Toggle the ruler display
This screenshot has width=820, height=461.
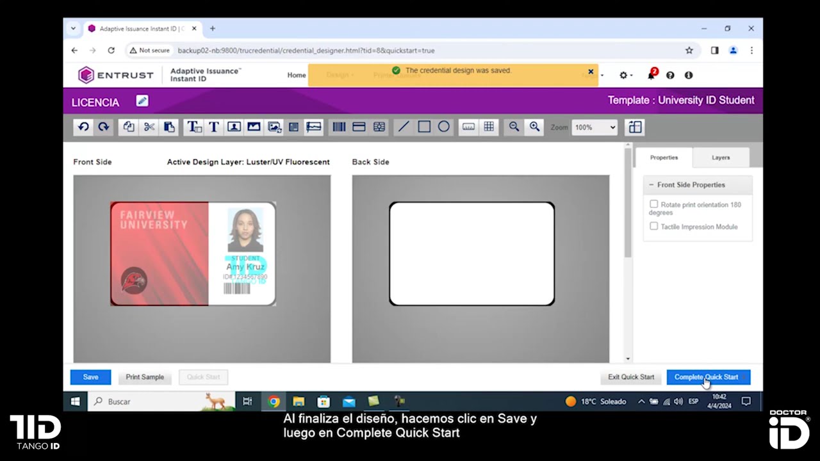click(x=469, y=127)
